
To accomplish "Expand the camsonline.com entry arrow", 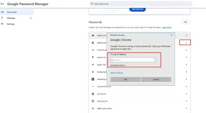I will (x=186, y=86).
